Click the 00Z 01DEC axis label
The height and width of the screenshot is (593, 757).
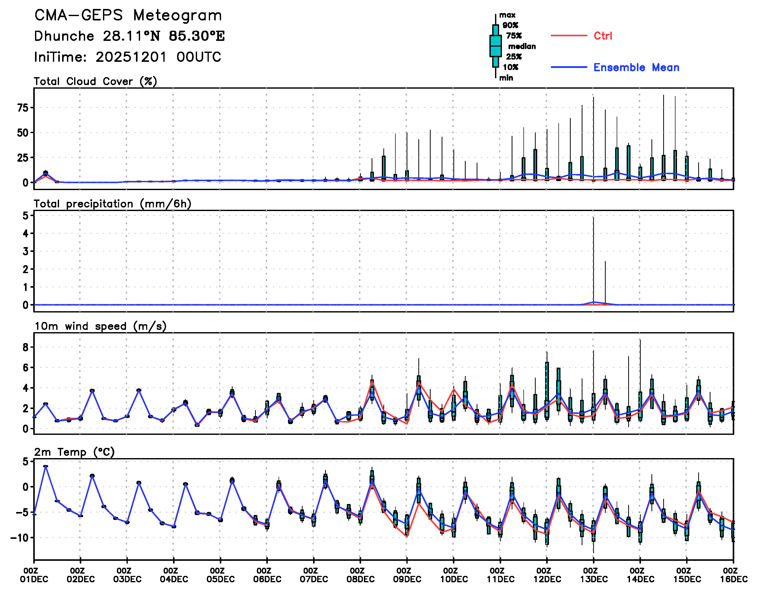(x=34, y=575)
